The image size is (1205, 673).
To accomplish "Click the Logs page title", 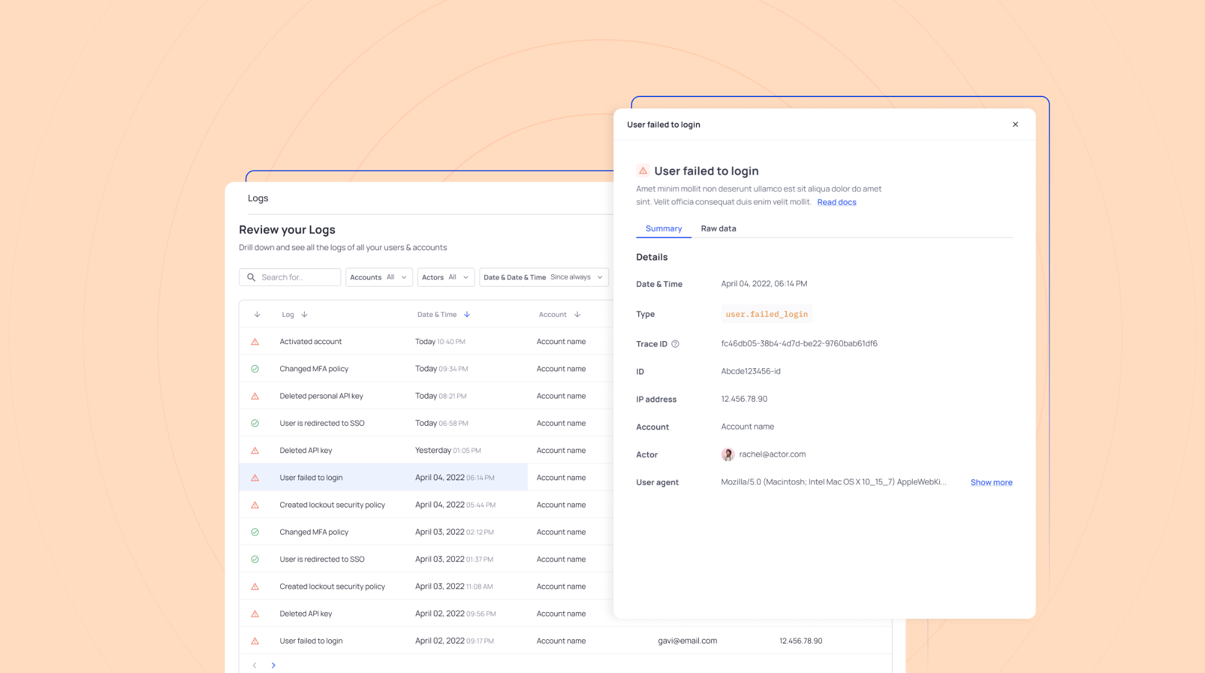I will 258,198.
